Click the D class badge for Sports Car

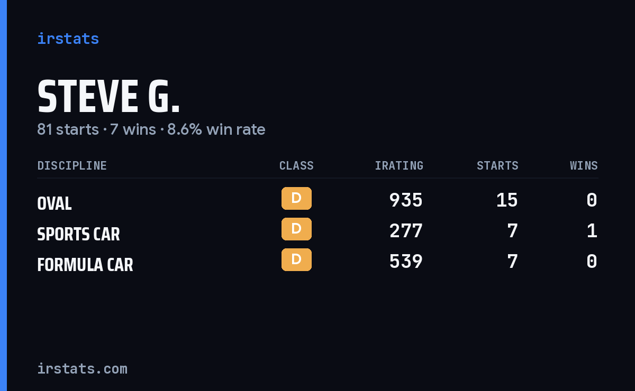tap(296, 229)
